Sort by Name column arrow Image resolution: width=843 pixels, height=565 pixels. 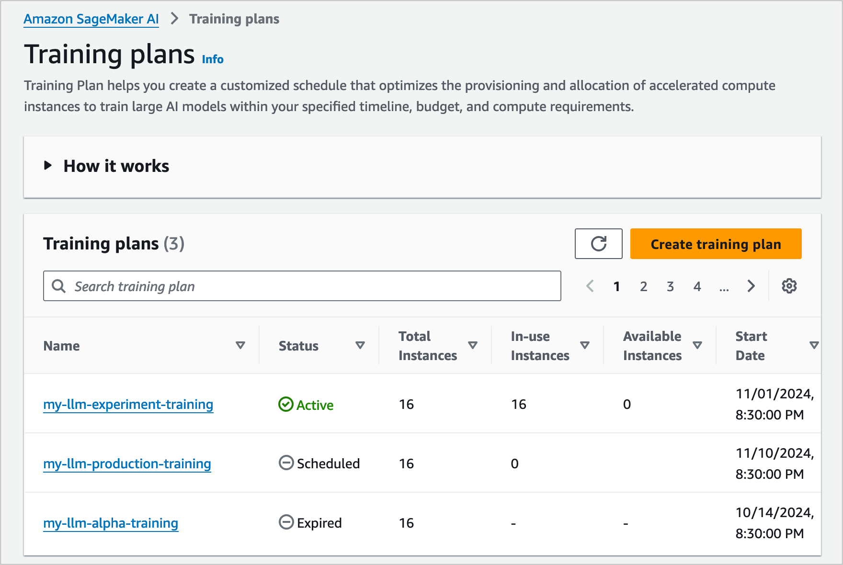pos(240,345)
